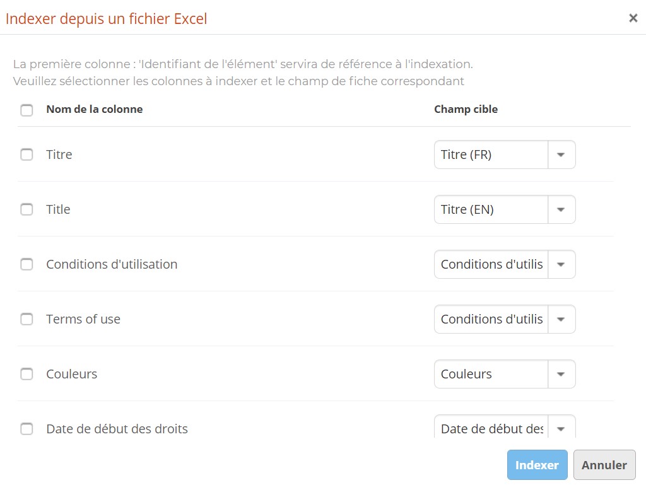This screenshot has height=485, width=646.
Task: Close the Excel indexing dialog
Action: coord(633,18)
